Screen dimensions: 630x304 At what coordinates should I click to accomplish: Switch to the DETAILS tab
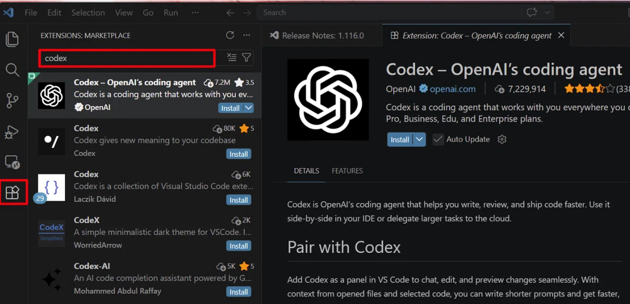click(x=307, y=171)
